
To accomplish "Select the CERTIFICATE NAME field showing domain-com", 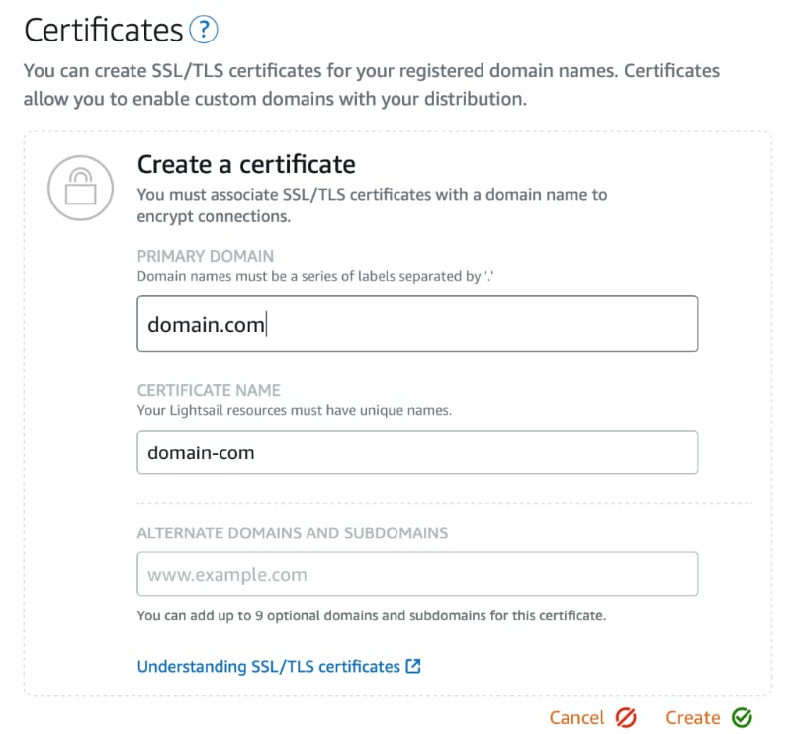I will click(x=417, y=452).
